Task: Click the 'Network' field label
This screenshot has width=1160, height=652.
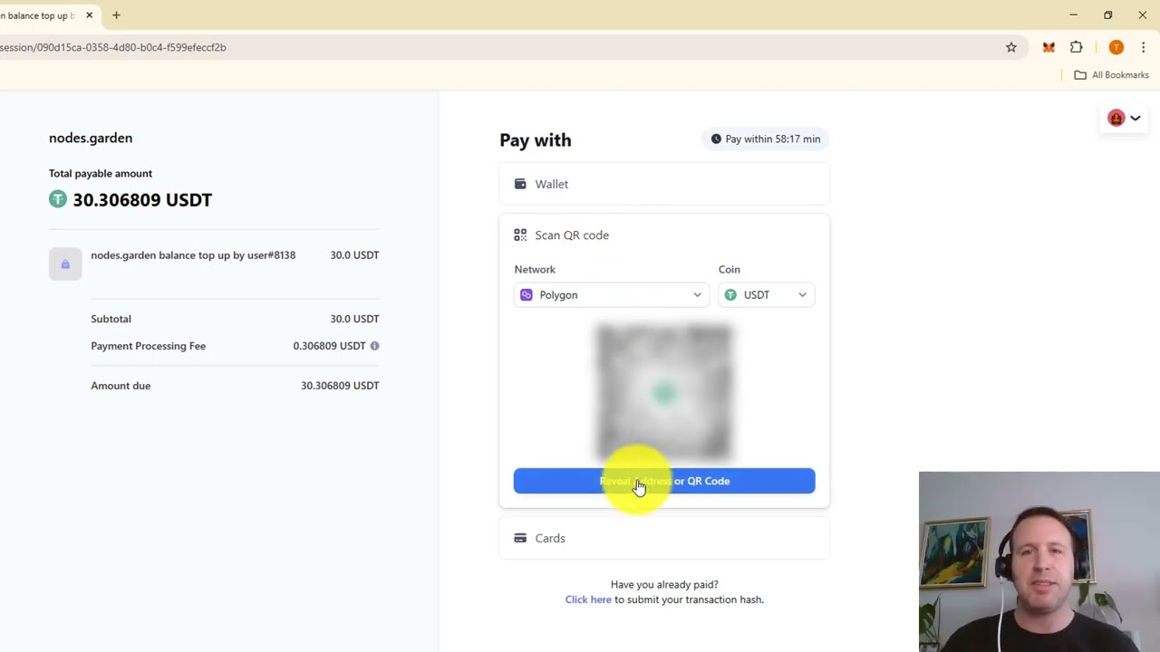Action: coord(535,270)
